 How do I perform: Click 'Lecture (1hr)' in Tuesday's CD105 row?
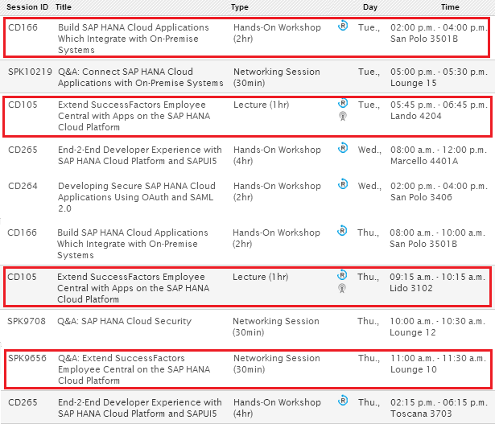tap(262, 105)
